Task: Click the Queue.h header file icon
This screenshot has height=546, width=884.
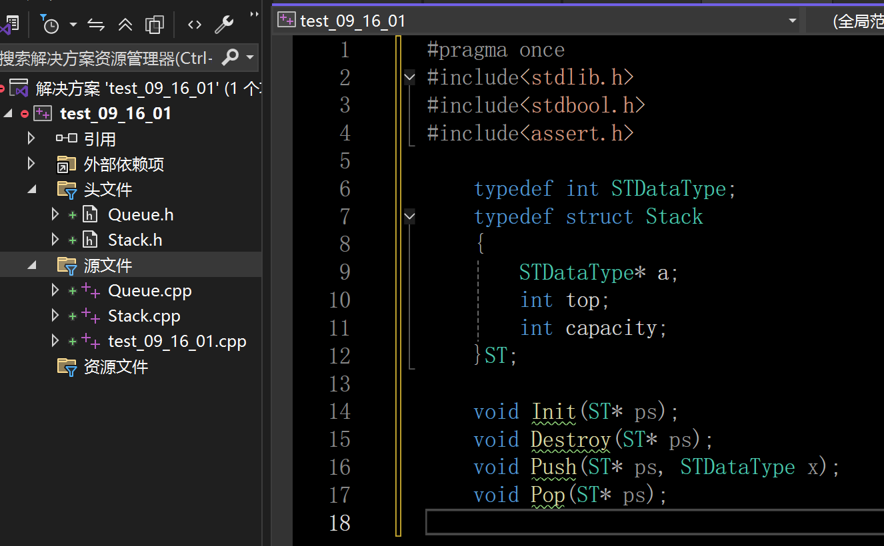Action: 90,214
